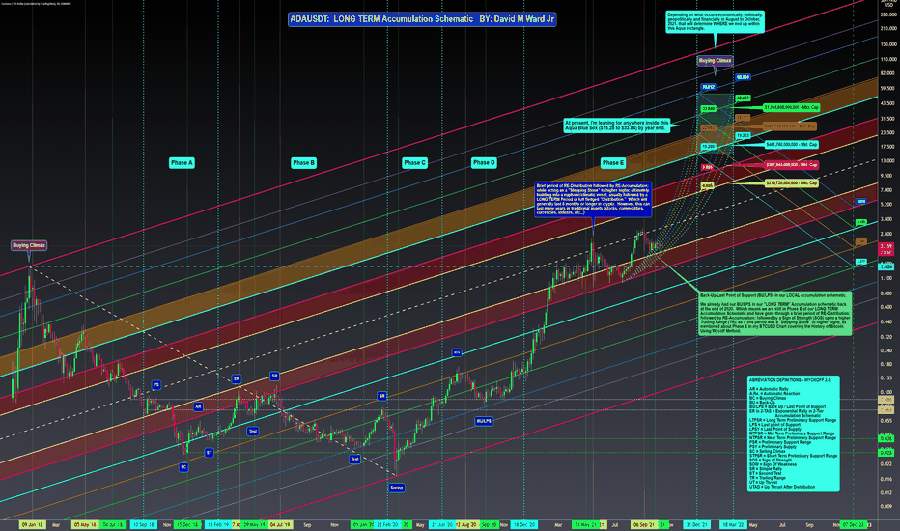The height and width of the screenshot is (531, 900).
Task: Select the Phase A label
Action: [182, 163]
